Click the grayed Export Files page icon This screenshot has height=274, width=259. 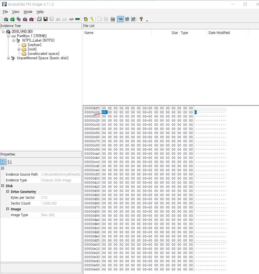click(100, 19)
